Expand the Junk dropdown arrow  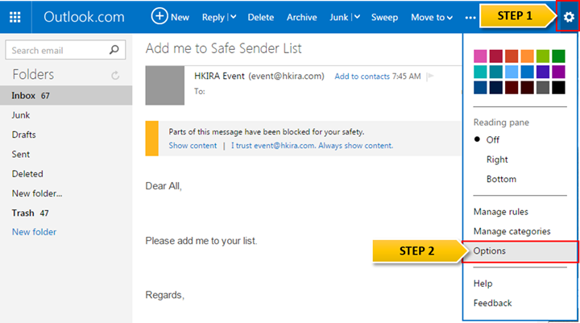[x=357, y=17]
